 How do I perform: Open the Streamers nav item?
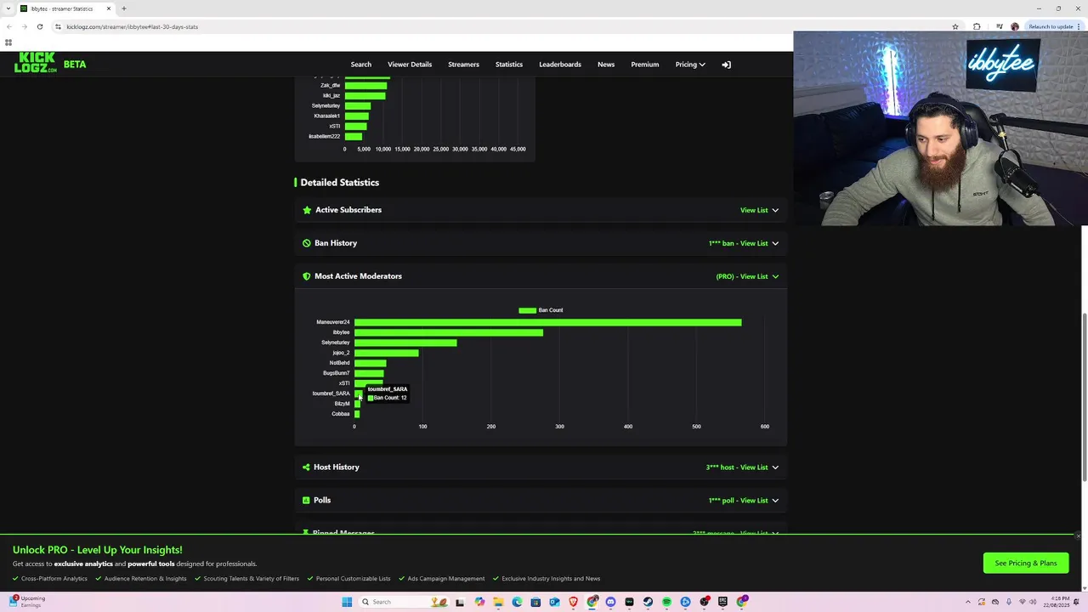tap(463, 65)
